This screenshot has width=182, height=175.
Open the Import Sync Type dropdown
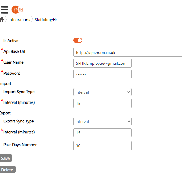[103, 92]
